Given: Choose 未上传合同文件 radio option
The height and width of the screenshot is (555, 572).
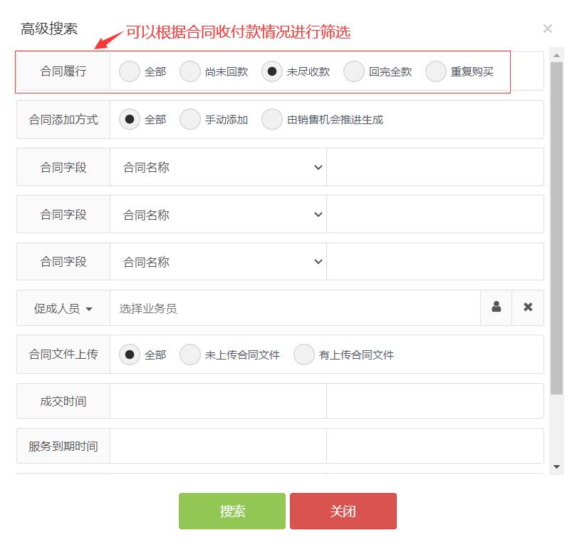Looking at the screenshot, I should coord(190,355).
